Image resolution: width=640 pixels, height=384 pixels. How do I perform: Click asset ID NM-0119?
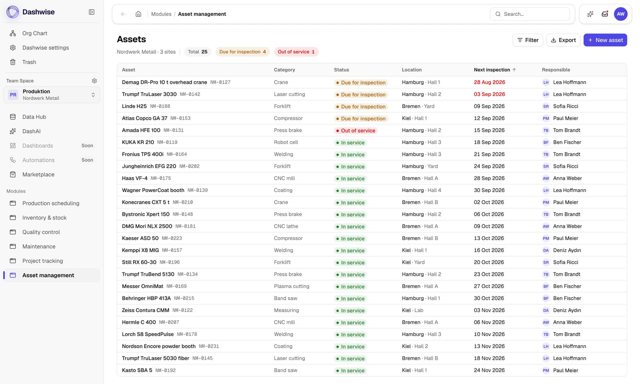[x=167, y=142]
